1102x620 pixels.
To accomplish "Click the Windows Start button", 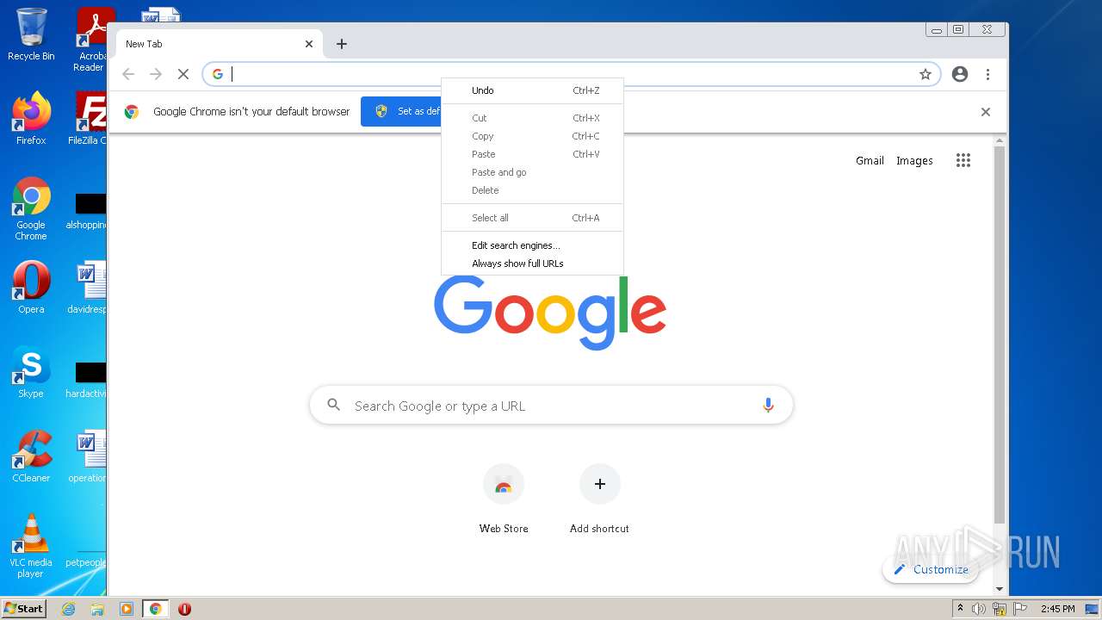I will tap(24, 609).
